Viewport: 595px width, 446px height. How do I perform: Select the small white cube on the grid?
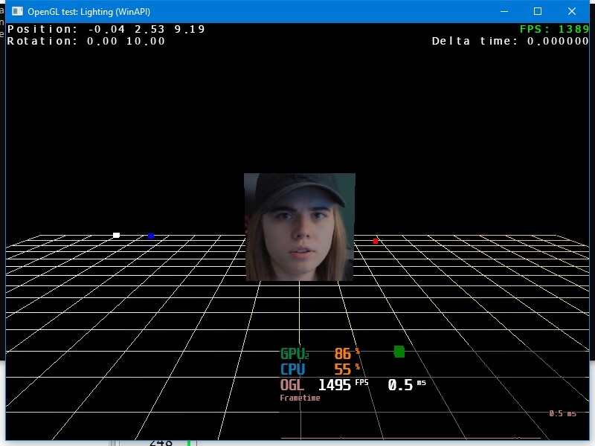click(x=117, y=235)
